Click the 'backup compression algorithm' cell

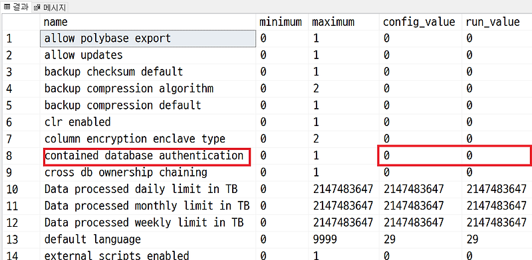pyautogui.click(x=148, y=89)
